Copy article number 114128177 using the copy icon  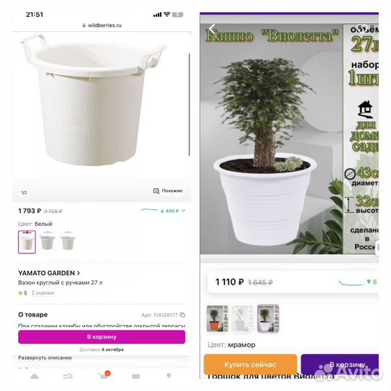click(x=182, y=315)
